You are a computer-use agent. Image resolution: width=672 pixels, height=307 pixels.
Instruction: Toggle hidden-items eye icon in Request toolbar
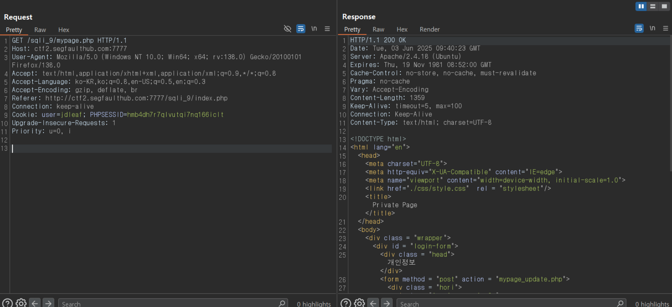[x=287, y=29]
